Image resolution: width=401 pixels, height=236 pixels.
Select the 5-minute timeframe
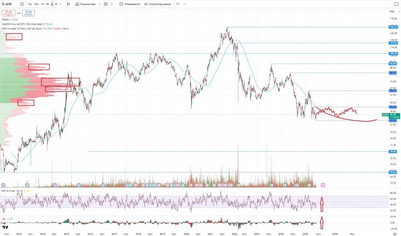[x=30, y=4]
